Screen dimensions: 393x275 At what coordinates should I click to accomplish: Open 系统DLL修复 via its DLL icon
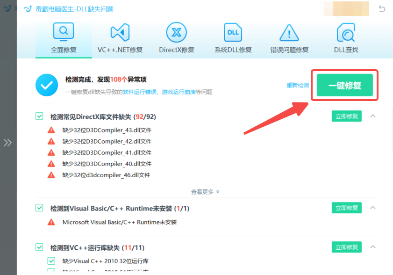point(233,33)
